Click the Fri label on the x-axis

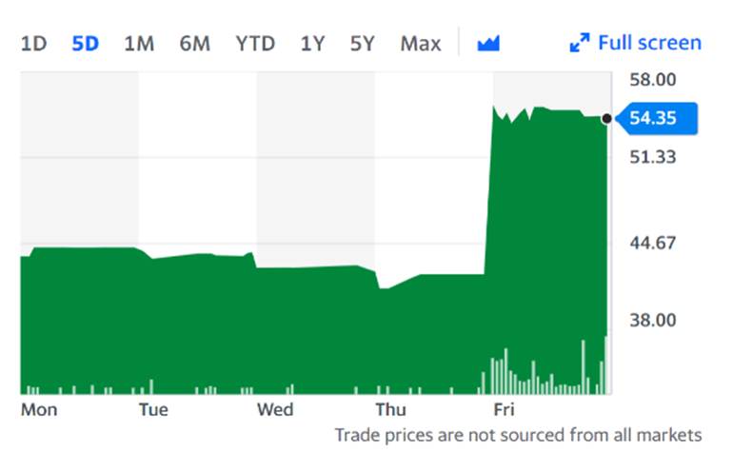[504, 409]
